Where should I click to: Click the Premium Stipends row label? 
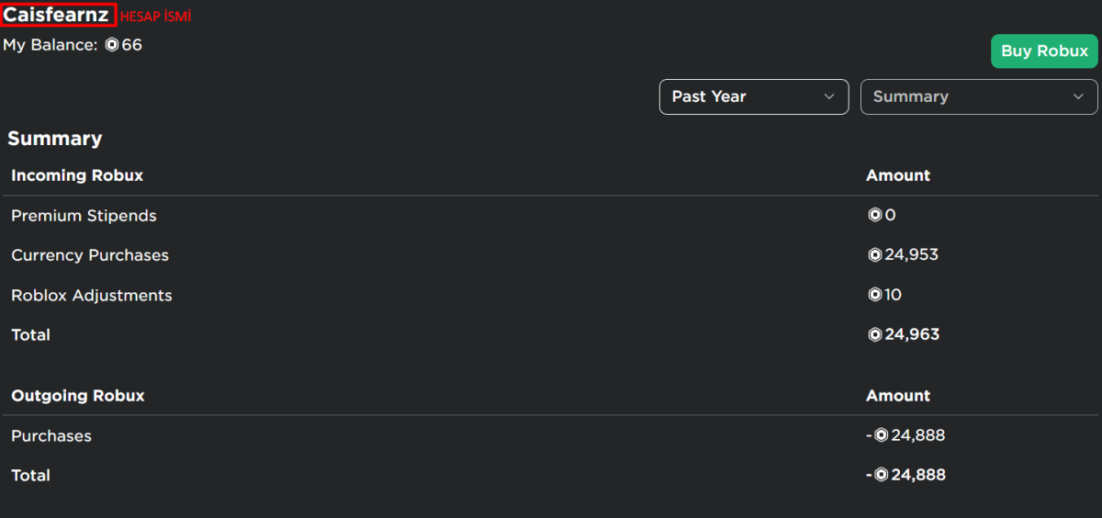tap(84, 216)
